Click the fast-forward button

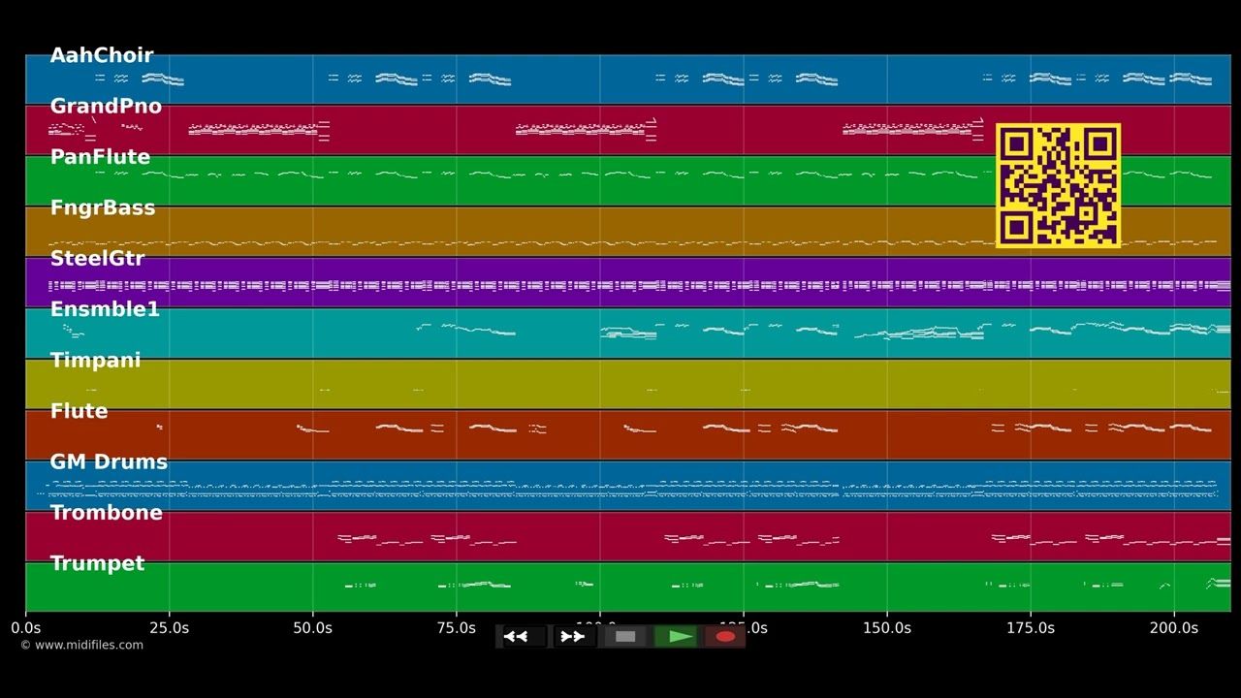point(574,637)
